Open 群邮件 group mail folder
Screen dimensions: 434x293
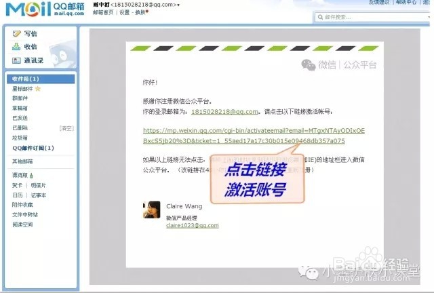[20, 98]
